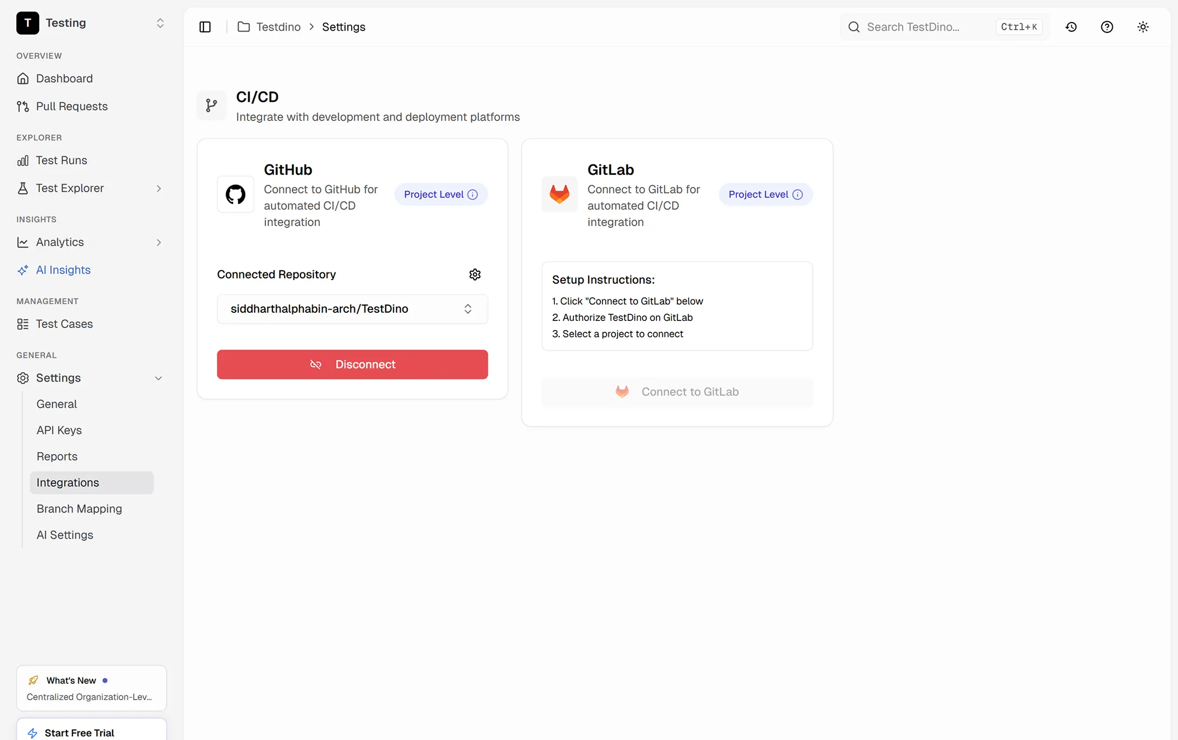Viewport: 1178px width, 740px height.
Task: Toggle the sidebar panel icon
Action: [205, 27]
